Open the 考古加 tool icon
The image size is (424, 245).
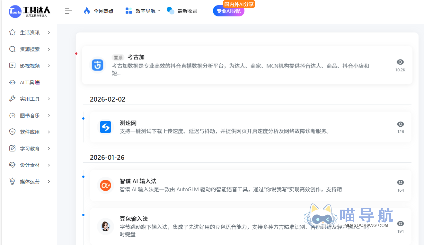click(97, 65)
